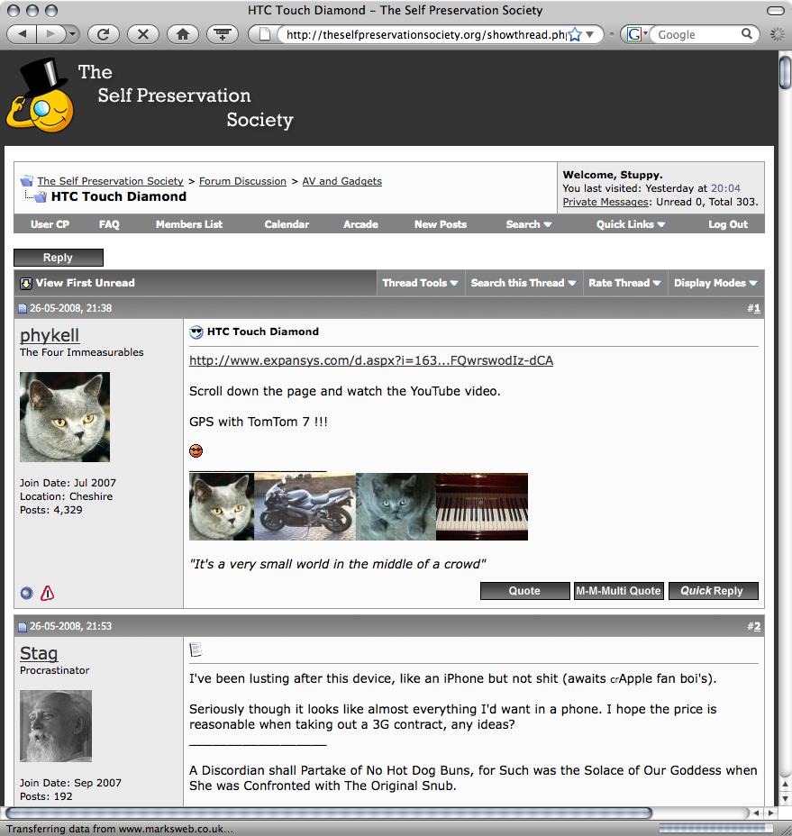Click the folder icon beside the breadcrumb
The width and height of the screenshot is (792, 836).
pyautogui.click(x=26, y=181)
